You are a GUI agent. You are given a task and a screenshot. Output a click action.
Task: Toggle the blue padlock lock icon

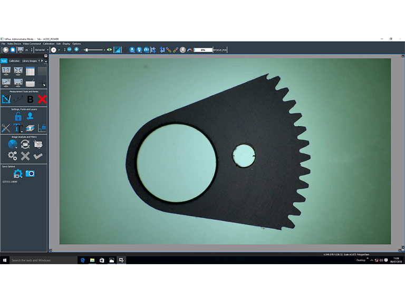tap(18, 116)
